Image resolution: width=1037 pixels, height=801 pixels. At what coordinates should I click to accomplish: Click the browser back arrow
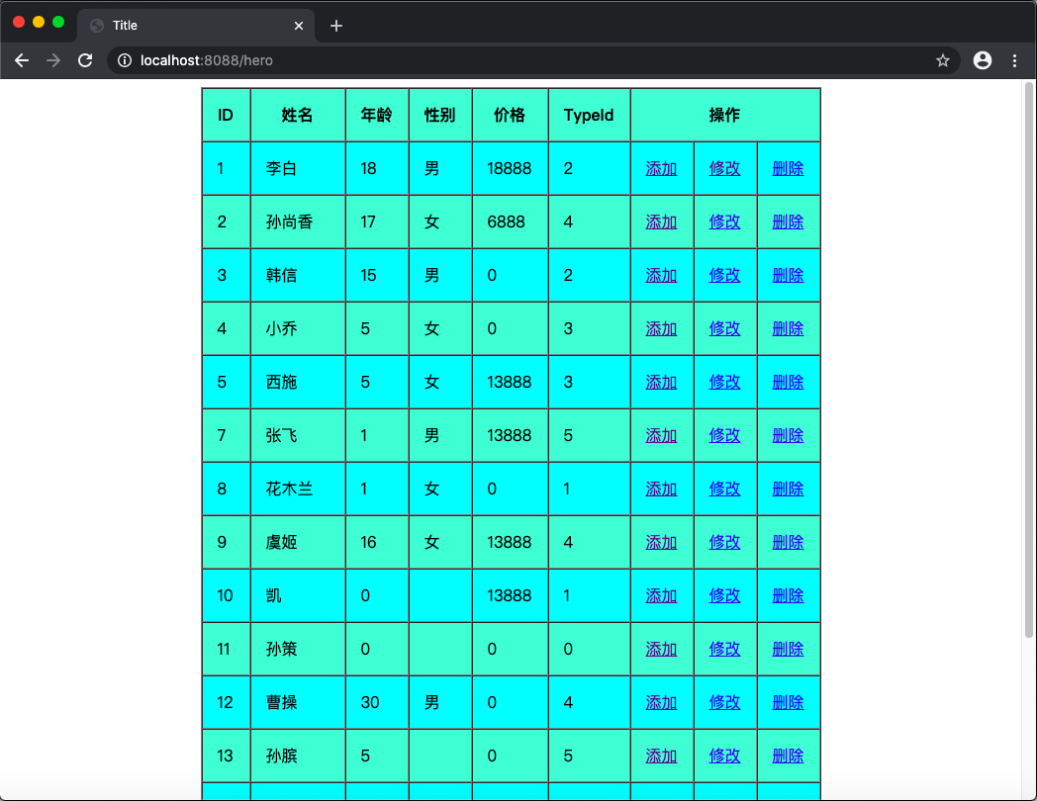click(22, 60)
